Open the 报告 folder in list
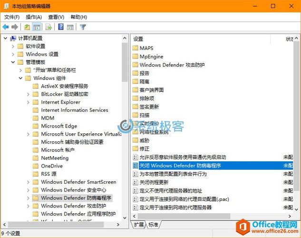Image resolution: width=301 pixels, height=238 pixels. [145, 73]
